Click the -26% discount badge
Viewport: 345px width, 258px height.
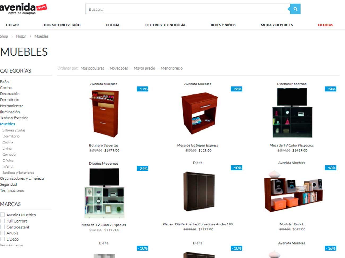pos(236,89)
